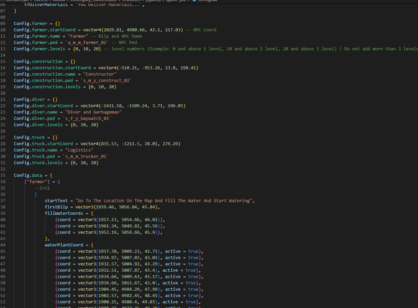The height and width of the screenshot is (308, 418).
Task: Click the "-- NPC Coord" comment
Action: point(201,30)
